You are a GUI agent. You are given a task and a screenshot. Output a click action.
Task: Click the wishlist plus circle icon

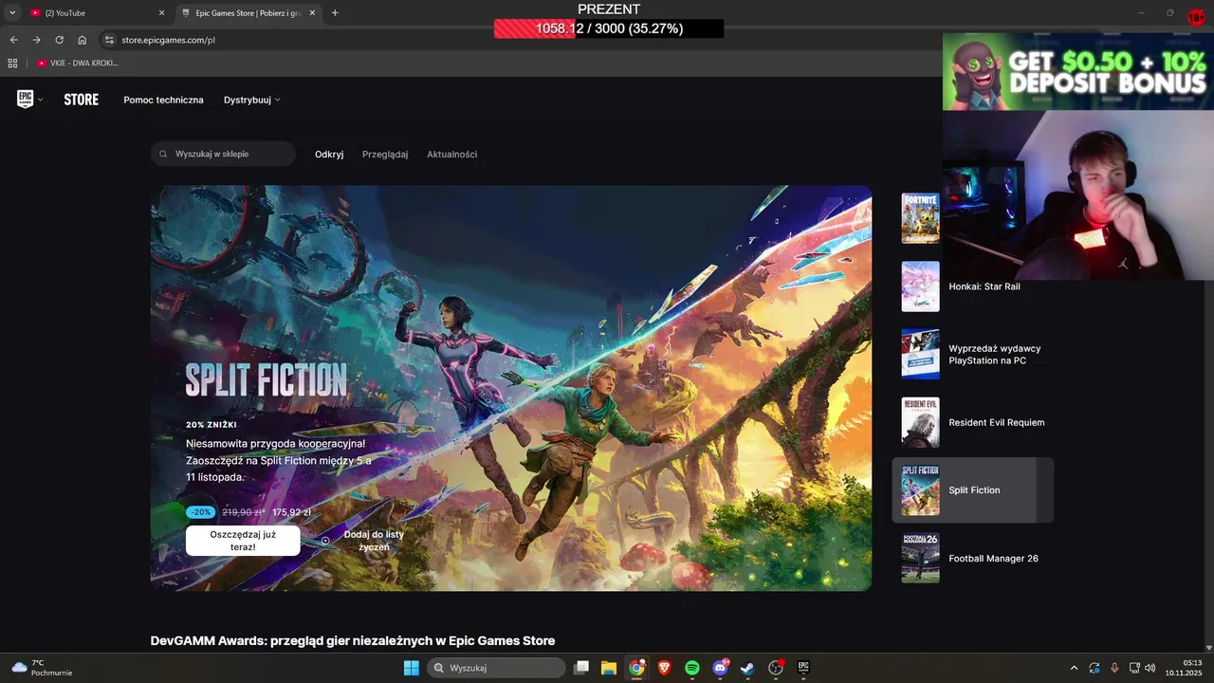coord(325,541)
